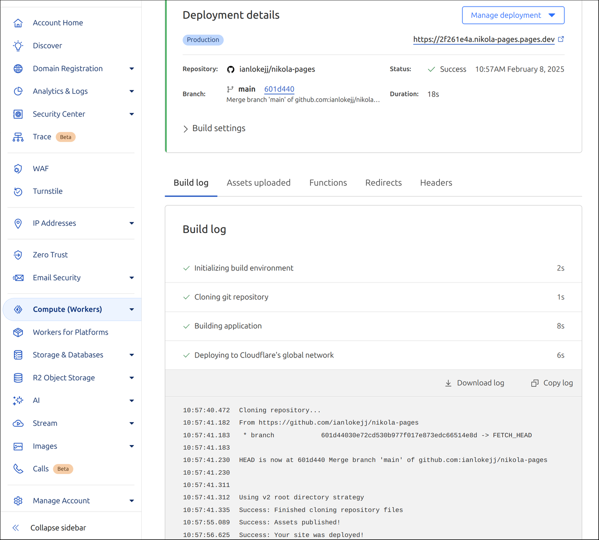Click the Workers for Platforms box icon

18,332
